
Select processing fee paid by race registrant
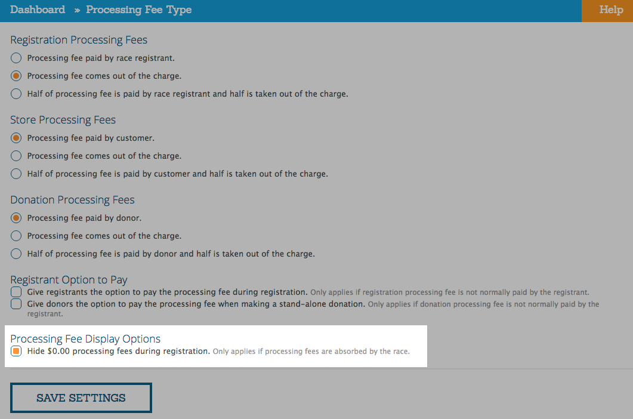(16, 58)
